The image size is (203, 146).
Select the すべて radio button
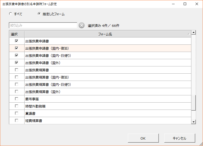click(x=10, y=14)
